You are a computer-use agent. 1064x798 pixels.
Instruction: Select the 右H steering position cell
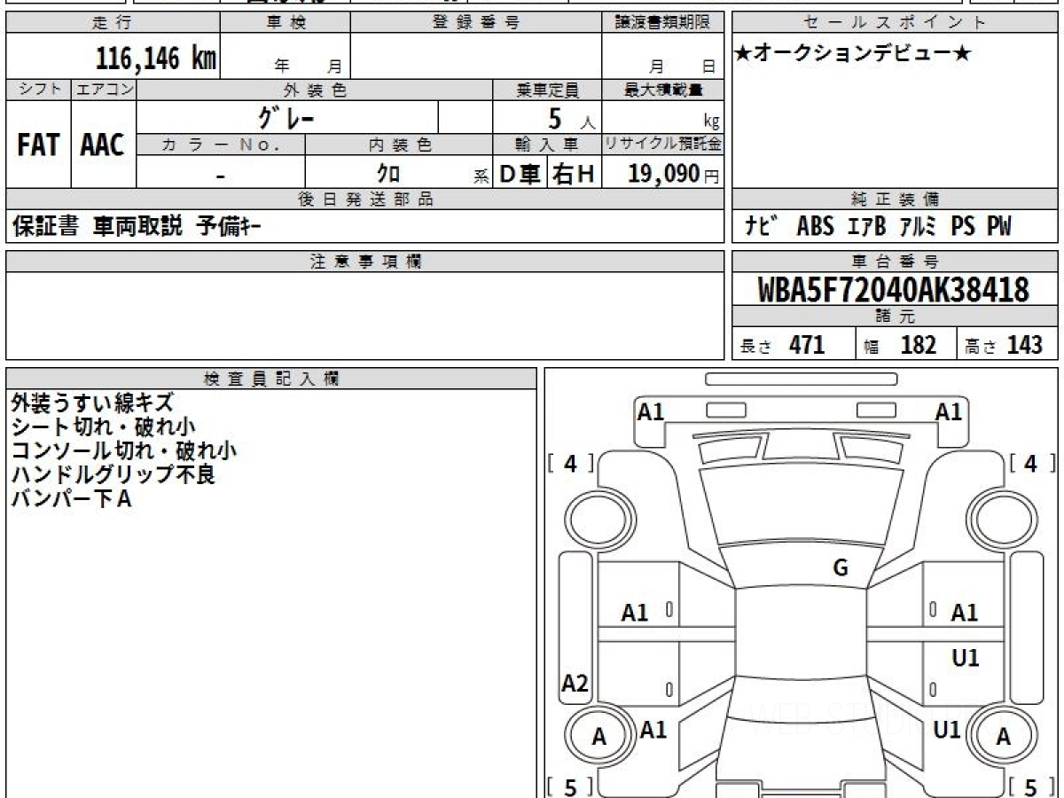click(574, 175)
